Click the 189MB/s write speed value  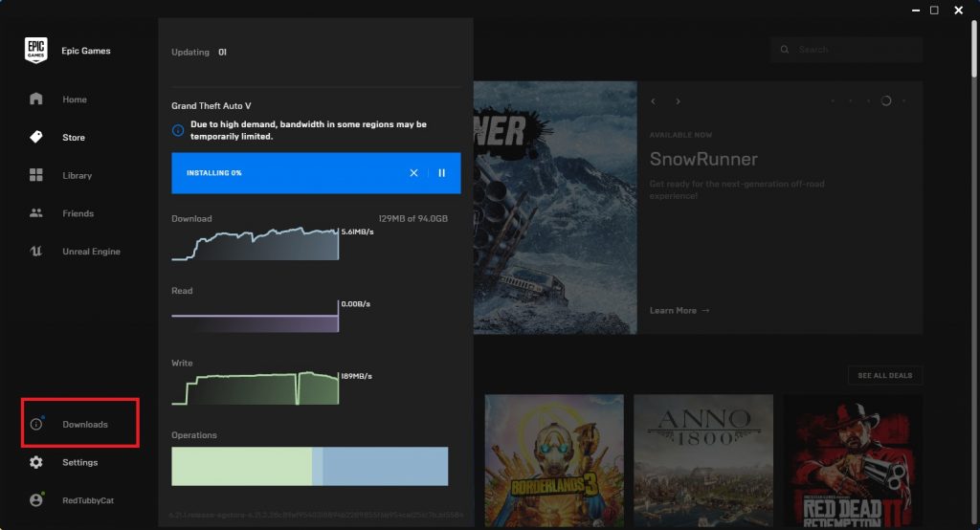356,376
